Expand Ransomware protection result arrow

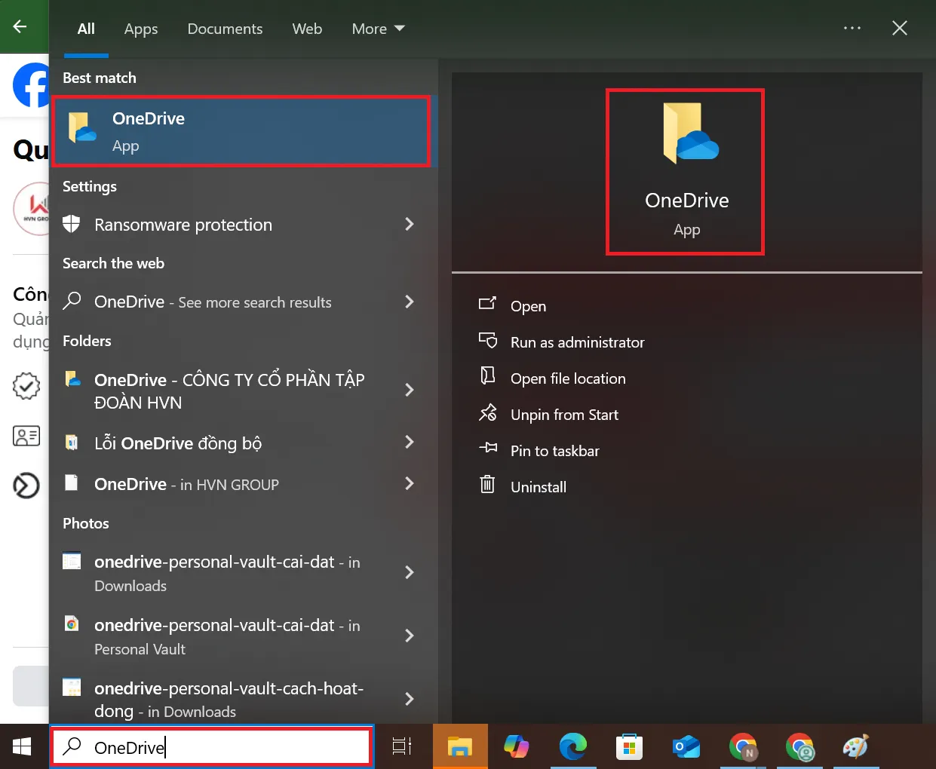pyautogui.click(x=410, y=225)
